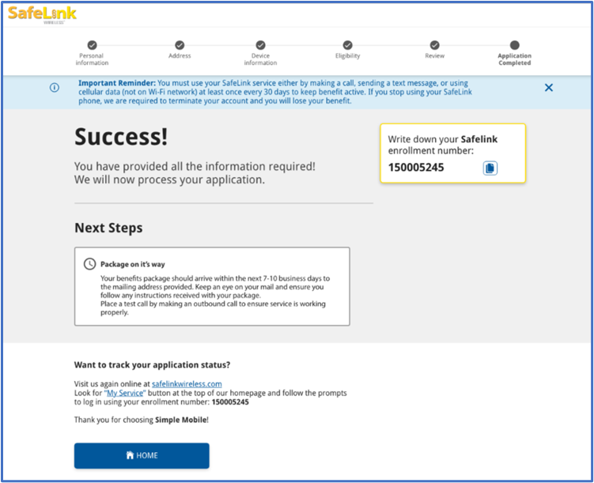Select the Personal information step checkmark
This screenshot has width=594, height=483.
click(x=92, y=45)
